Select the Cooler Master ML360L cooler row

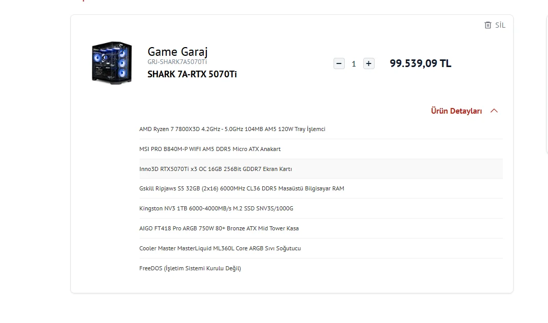(321, 248)
